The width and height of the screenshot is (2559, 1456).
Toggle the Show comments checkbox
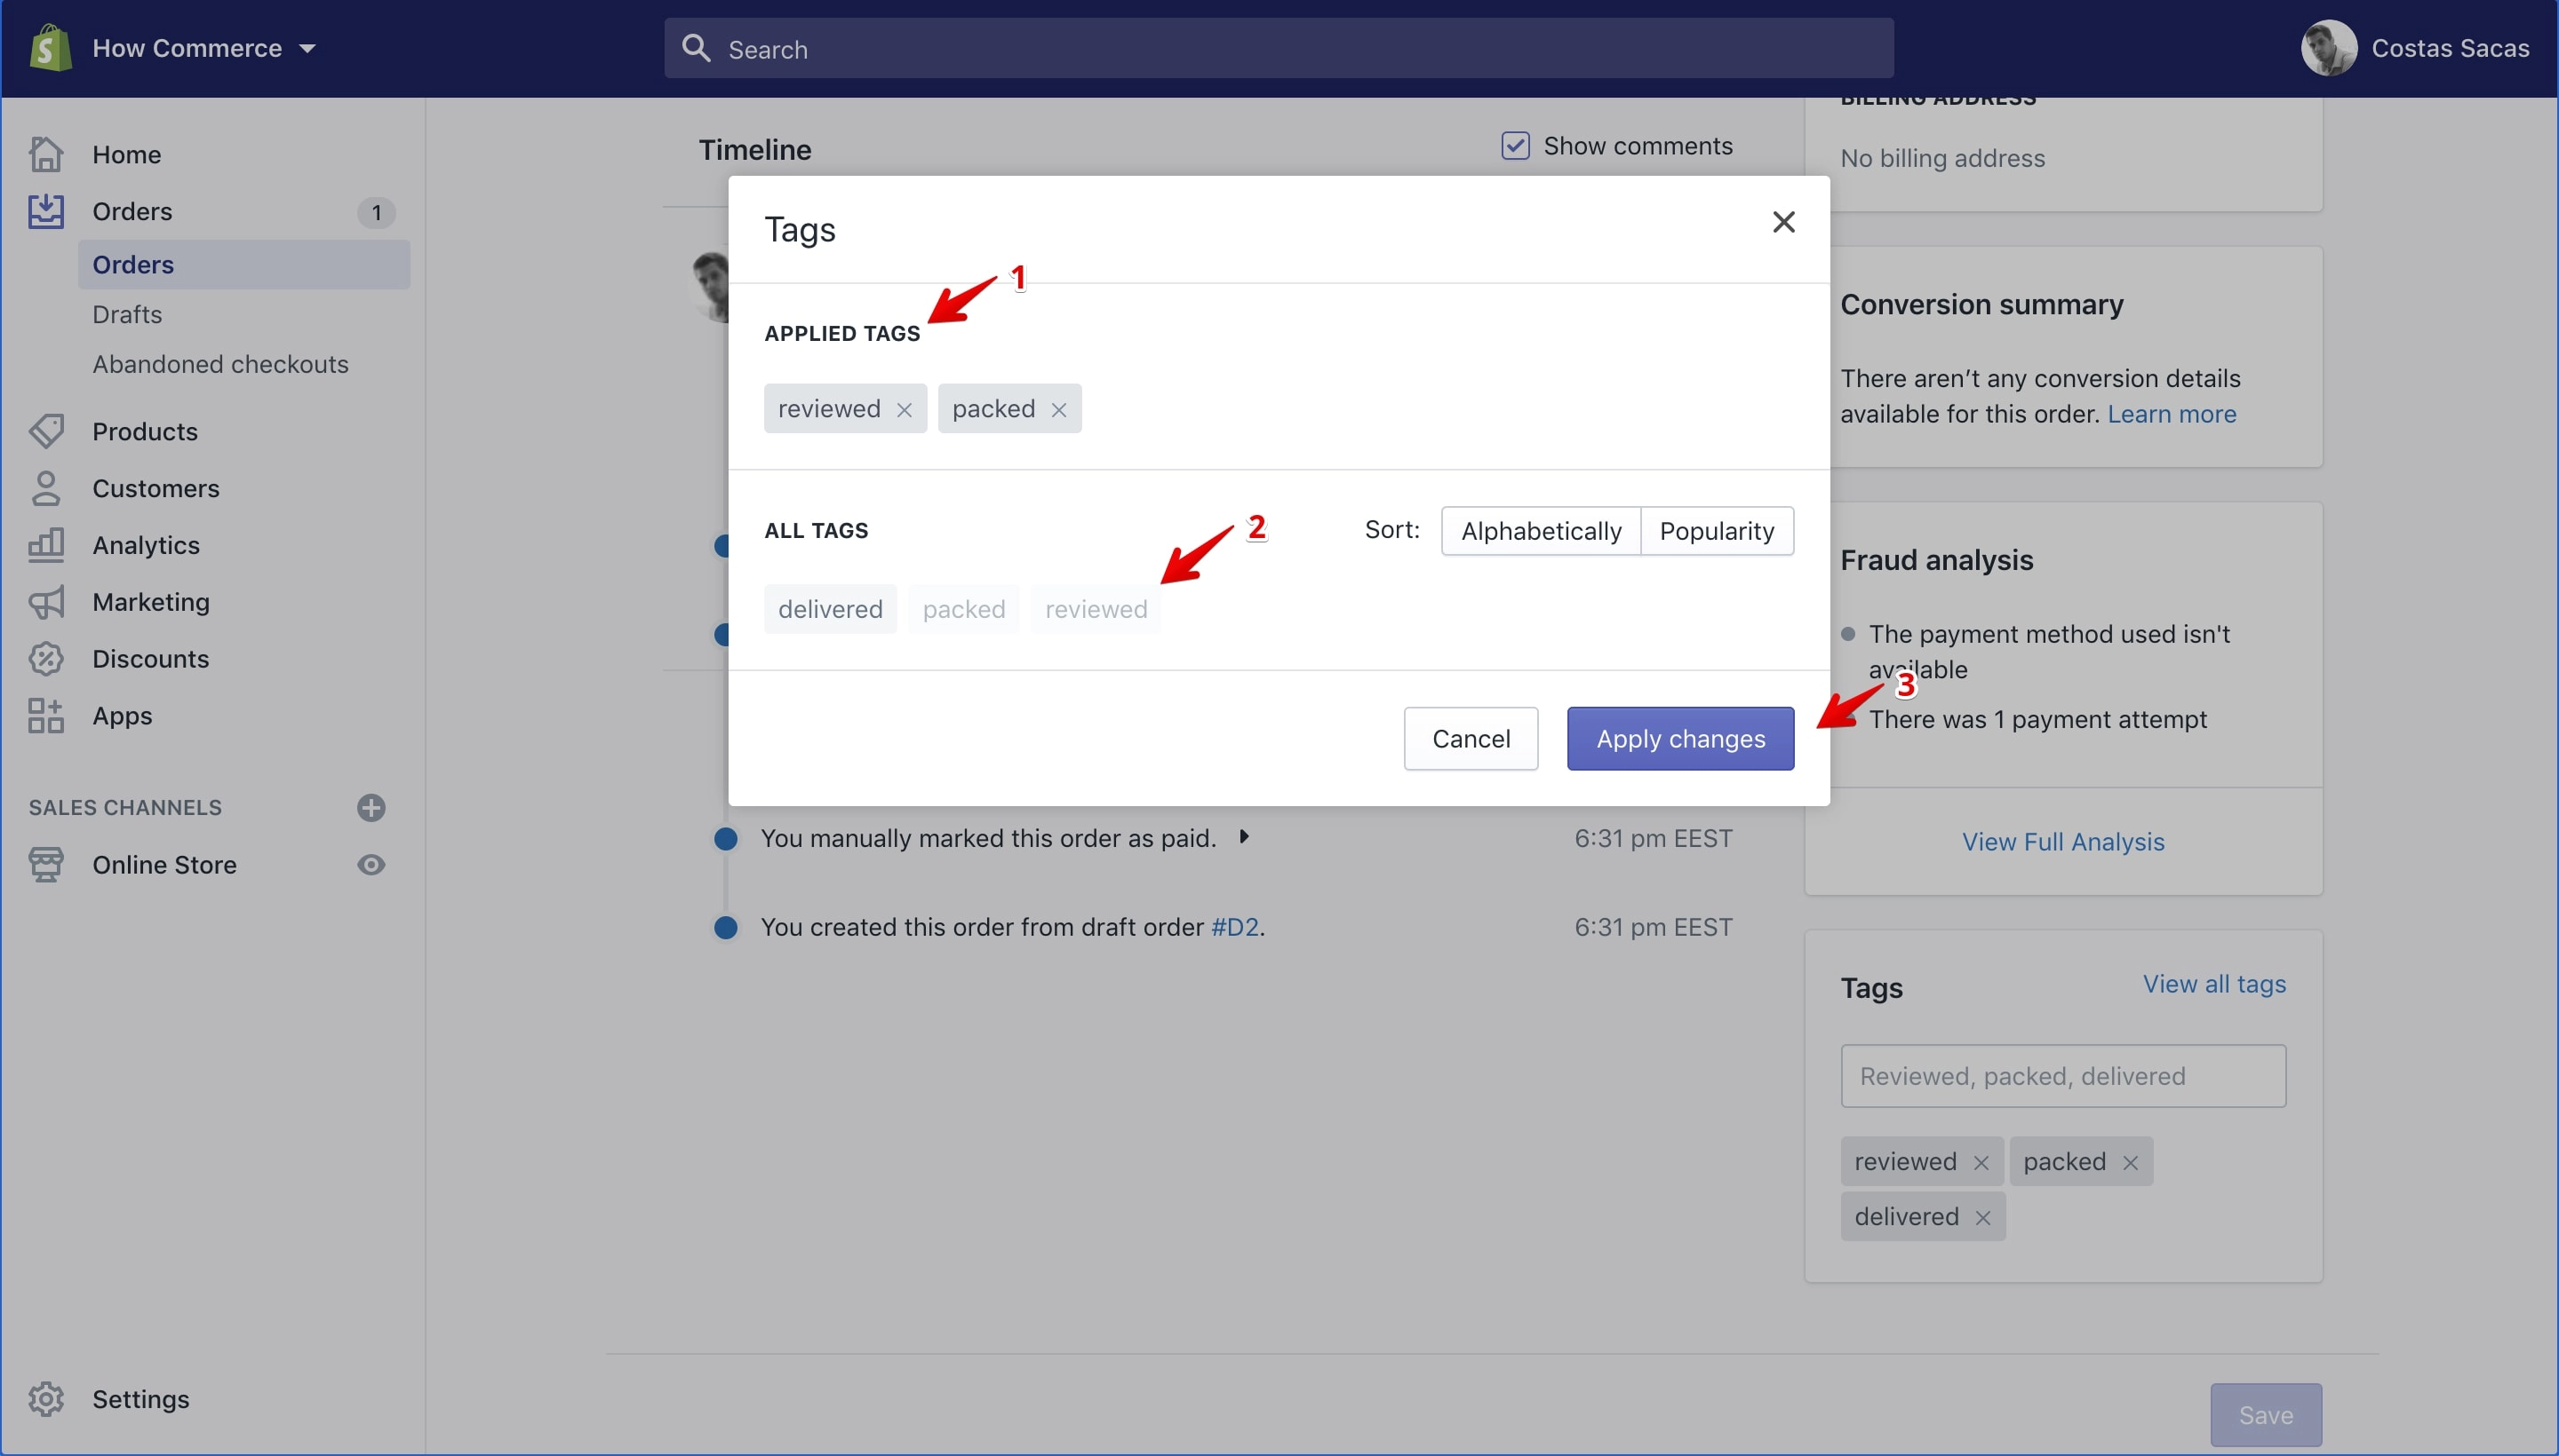1514,146
